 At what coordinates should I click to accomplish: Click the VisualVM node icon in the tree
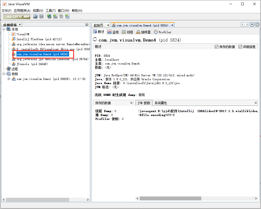14,34
